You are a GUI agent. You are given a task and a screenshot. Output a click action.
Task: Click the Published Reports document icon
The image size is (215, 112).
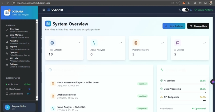click(136, 43)
